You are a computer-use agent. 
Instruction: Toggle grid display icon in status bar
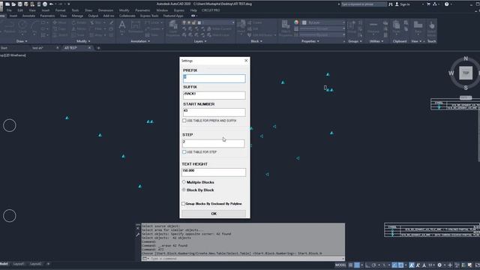point(350,265)
